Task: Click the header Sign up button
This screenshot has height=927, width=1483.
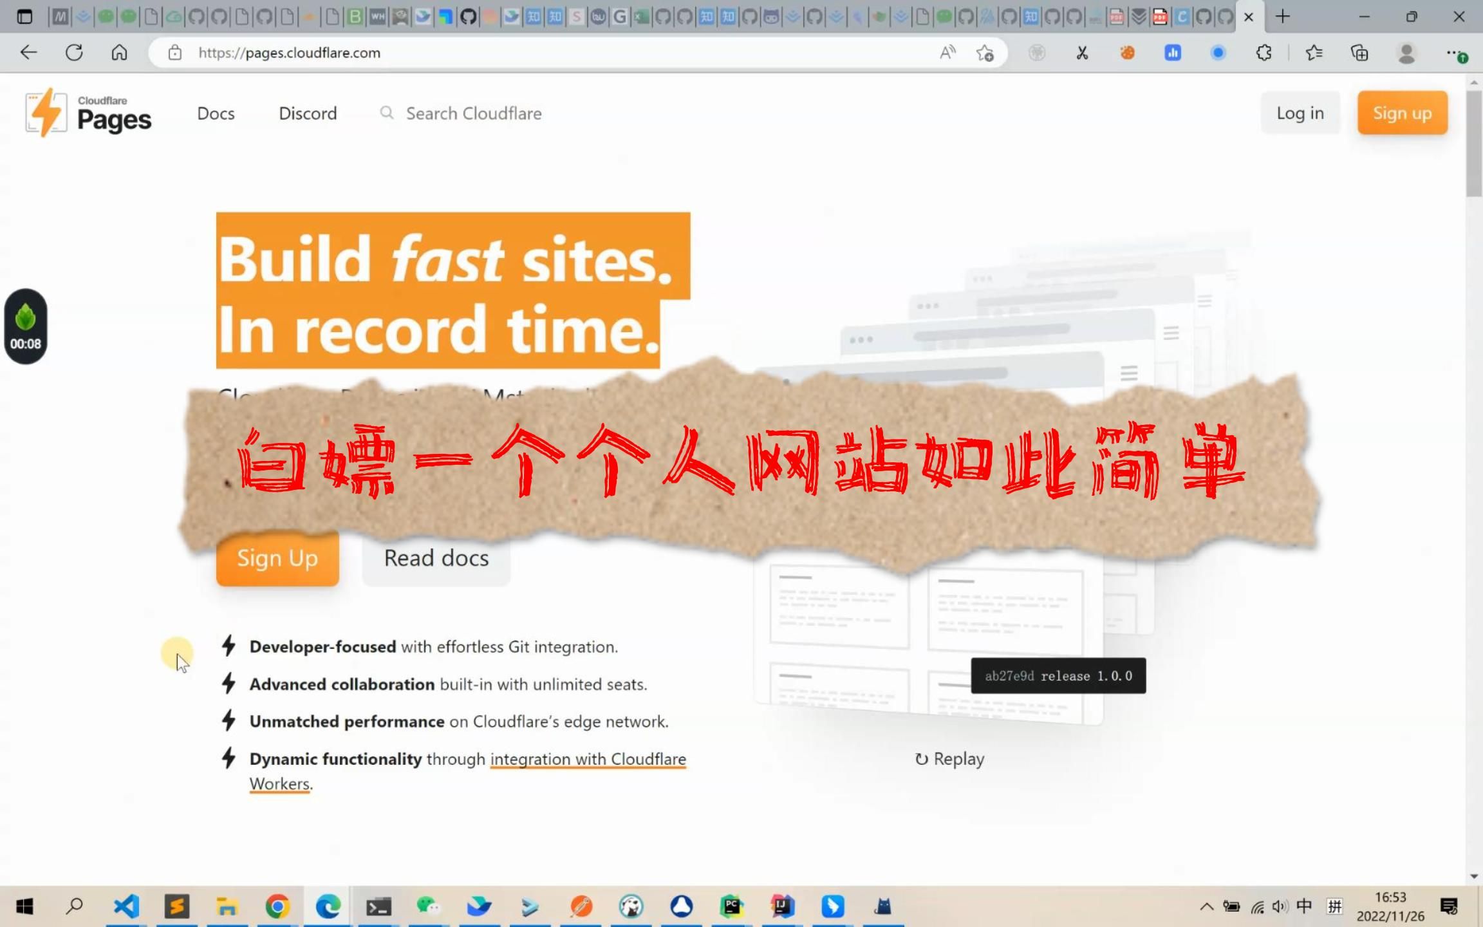Action: pos(1403,113)
